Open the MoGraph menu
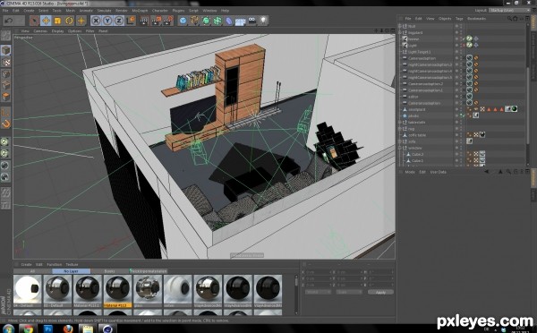 click(x=140, y=11)
